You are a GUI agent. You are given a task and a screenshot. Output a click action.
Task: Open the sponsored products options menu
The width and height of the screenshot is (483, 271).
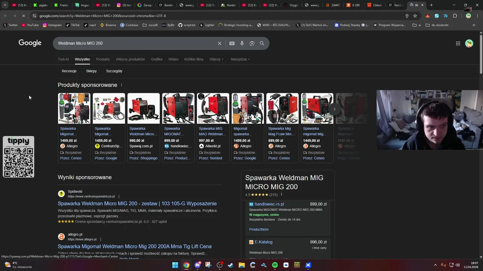122,85
